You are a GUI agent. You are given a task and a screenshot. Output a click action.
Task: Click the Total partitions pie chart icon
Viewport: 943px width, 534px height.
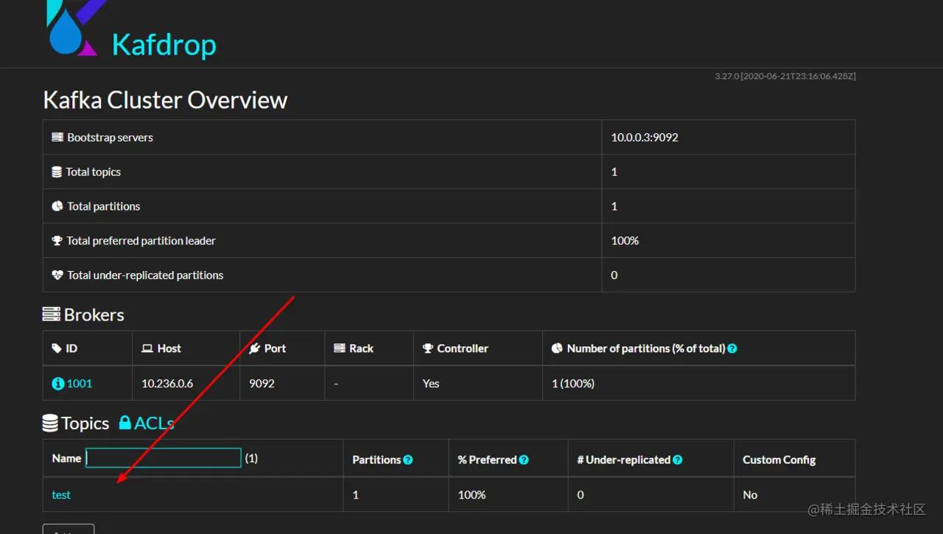(57, 206)
